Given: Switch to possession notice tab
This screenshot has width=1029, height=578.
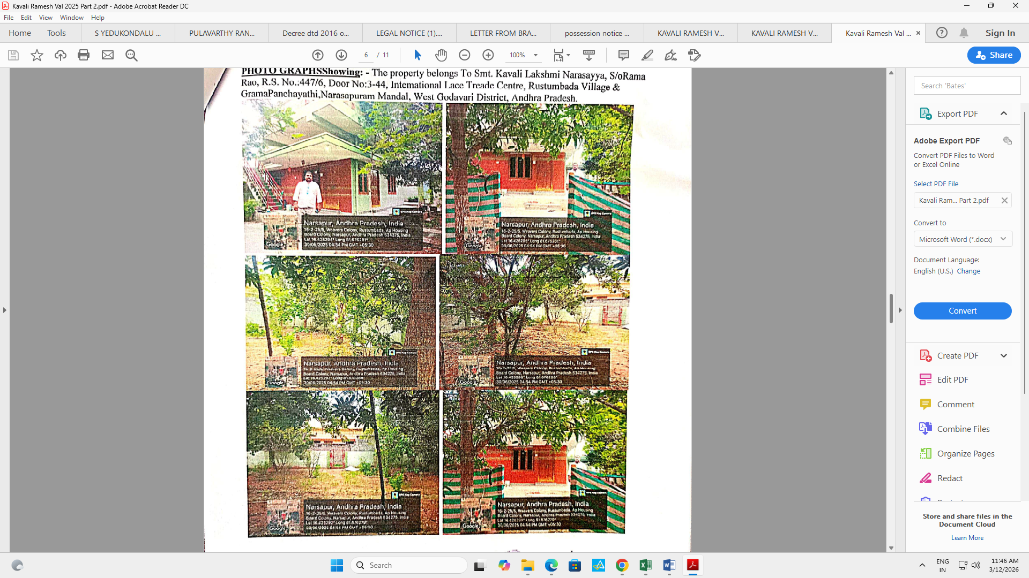Looking at the screenshot, I should pos(597,33).
